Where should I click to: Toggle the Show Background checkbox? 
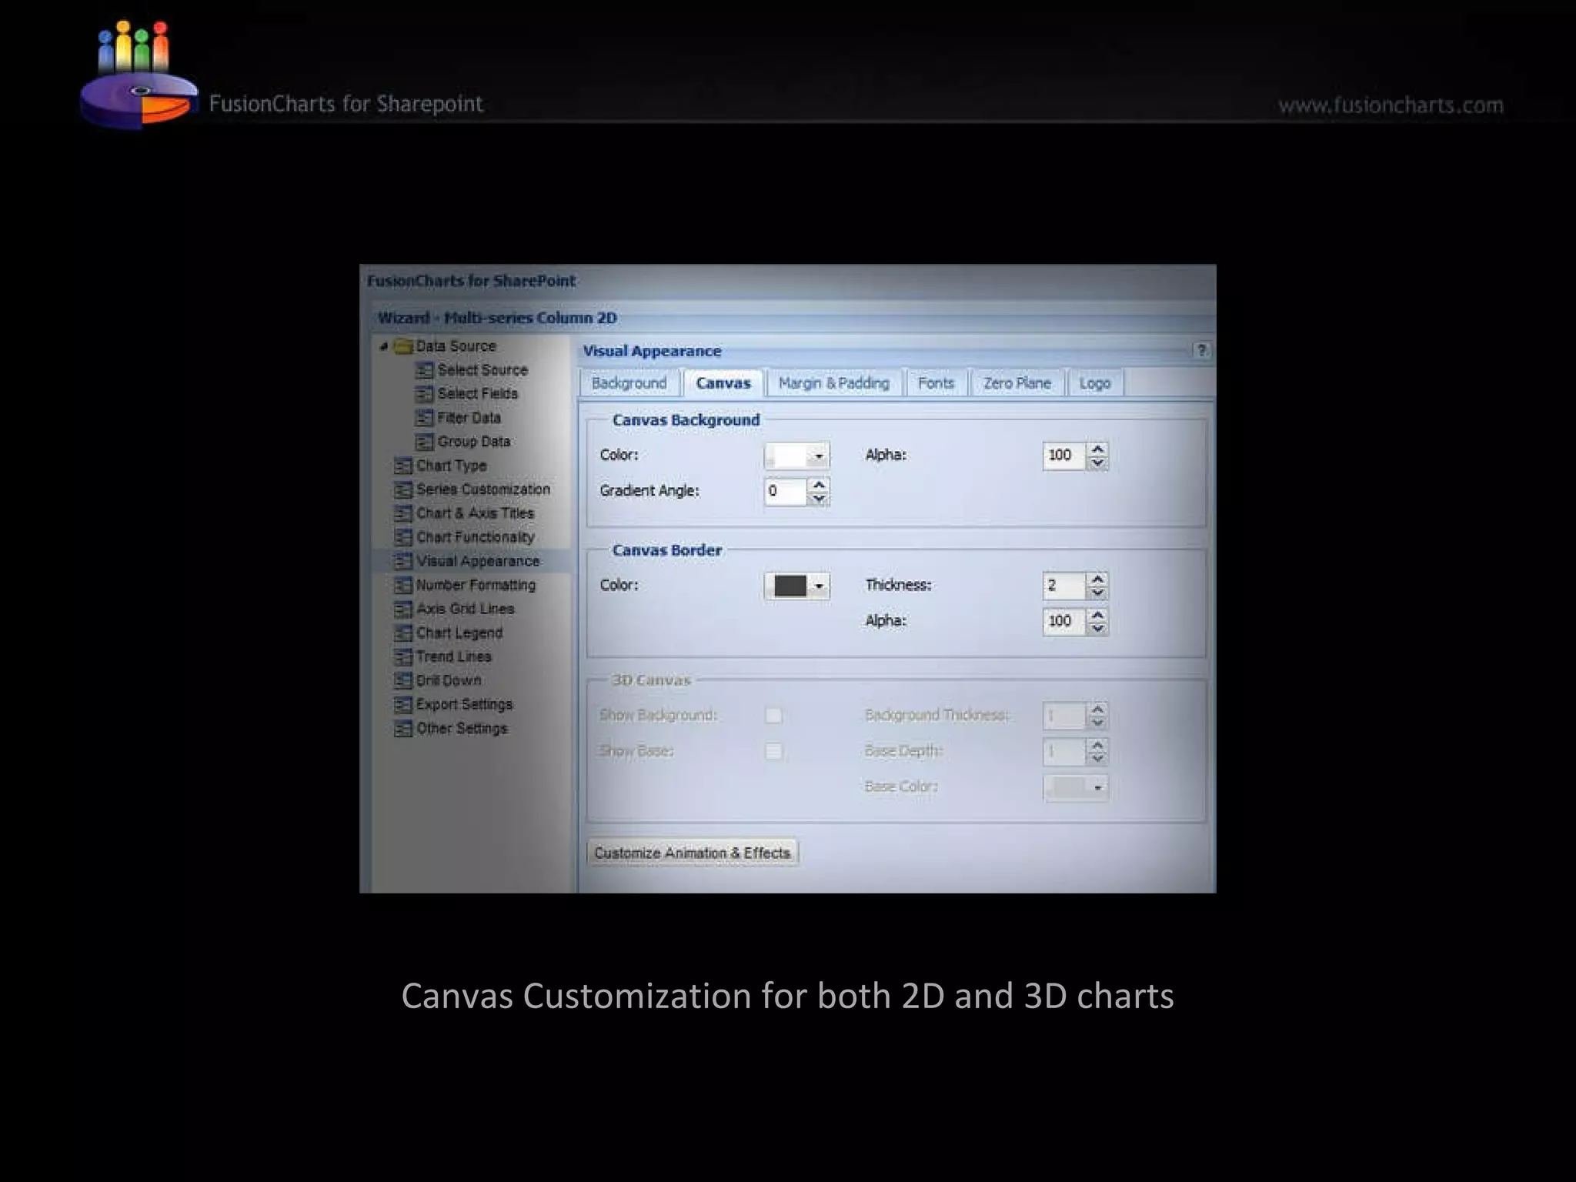tap(773, 716)
